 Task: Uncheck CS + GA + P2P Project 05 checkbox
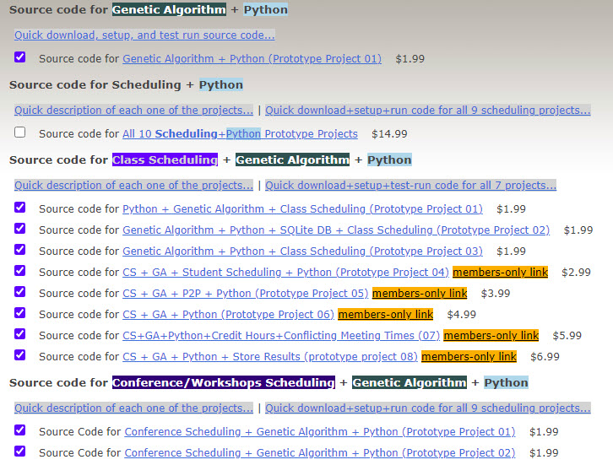[20, 291]
